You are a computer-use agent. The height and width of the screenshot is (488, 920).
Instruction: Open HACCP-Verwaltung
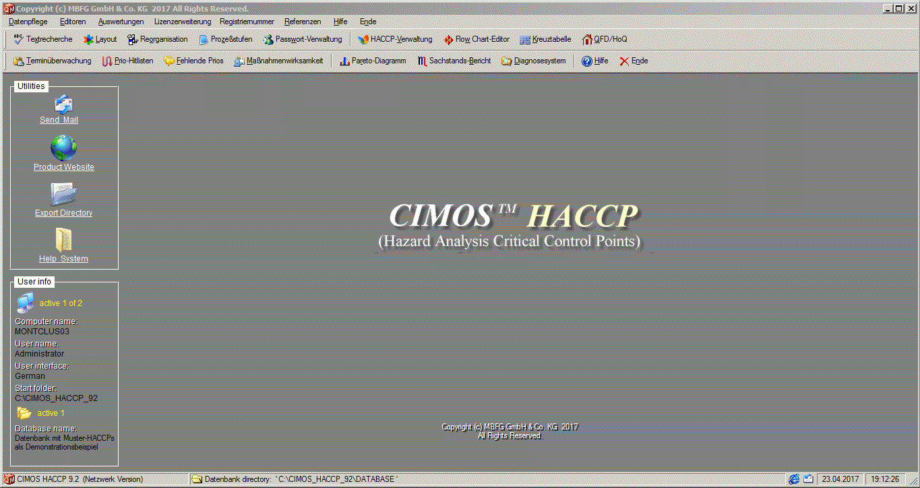pos(395,39)
